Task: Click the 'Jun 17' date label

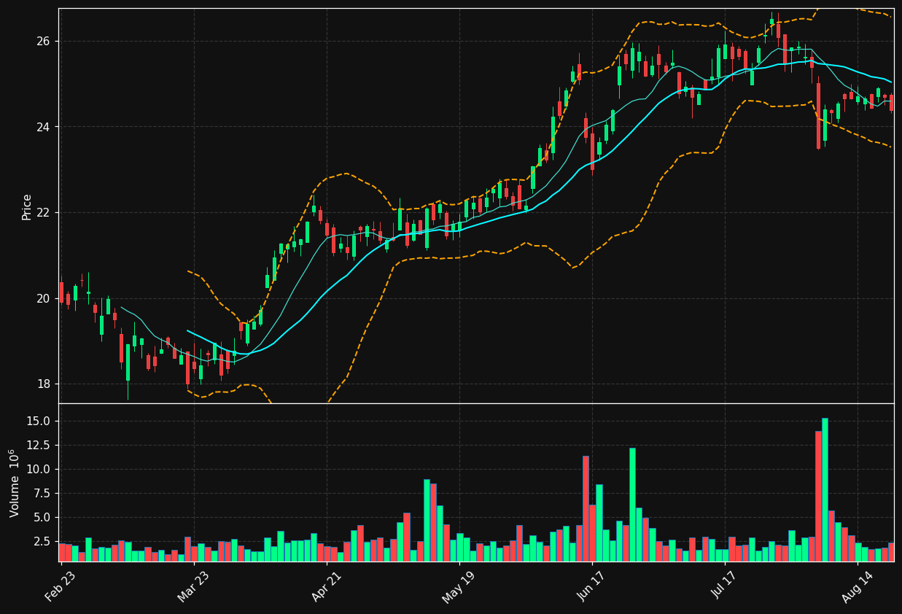Action: tap(592, 586)
